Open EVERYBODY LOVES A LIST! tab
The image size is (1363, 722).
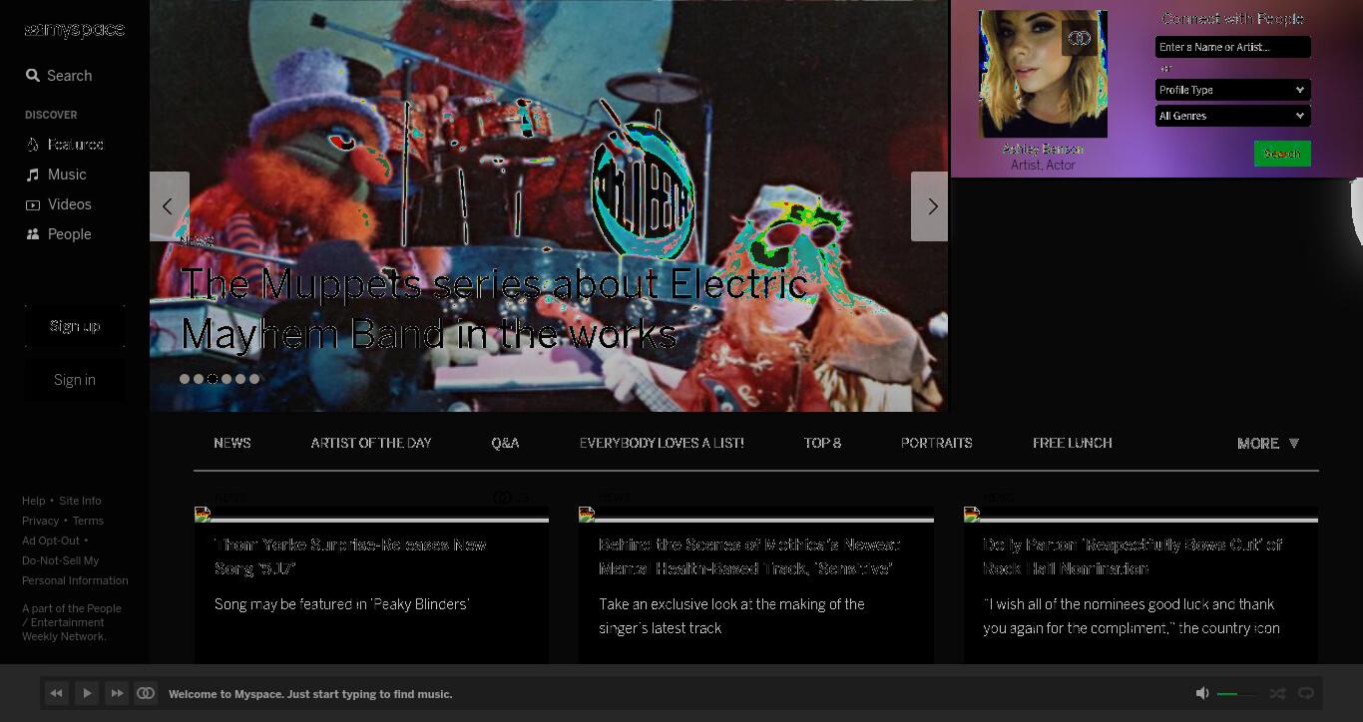tap(662, 443)
